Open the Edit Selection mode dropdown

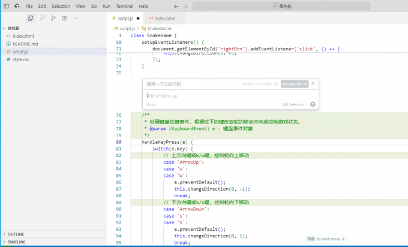pos(295,104)
